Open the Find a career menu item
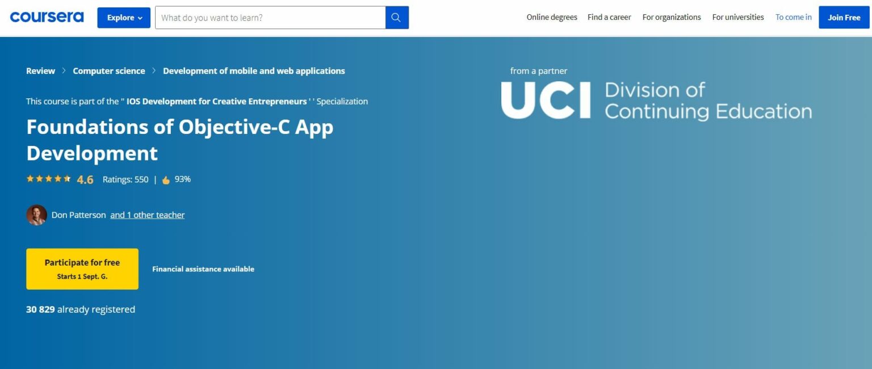This screenshot has width=872, height=369. click(609, 17)
